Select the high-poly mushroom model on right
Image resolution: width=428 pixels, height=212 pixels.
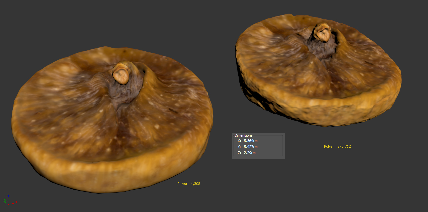point(319,70)
